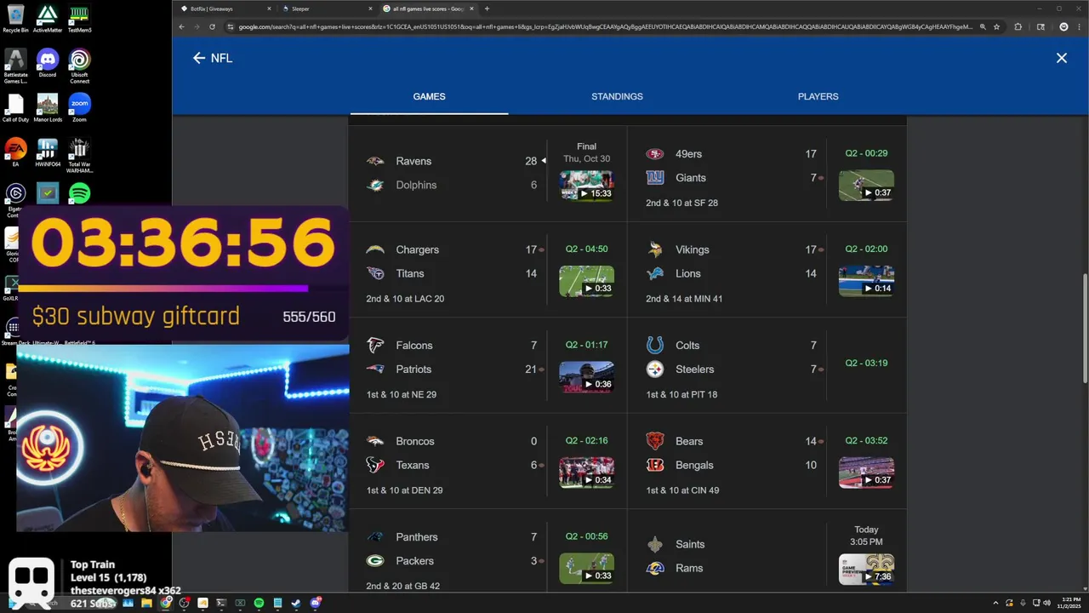This screenshot has height=613, width=1089.
Task: Launch ActiveMatter from the desktop
Action: coord(48,18)
